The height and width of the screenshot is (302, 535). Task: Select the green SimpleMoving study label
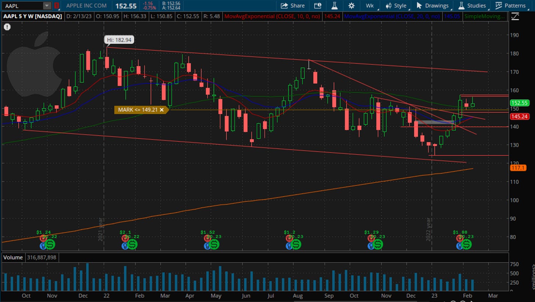click(x=484, y=16)
